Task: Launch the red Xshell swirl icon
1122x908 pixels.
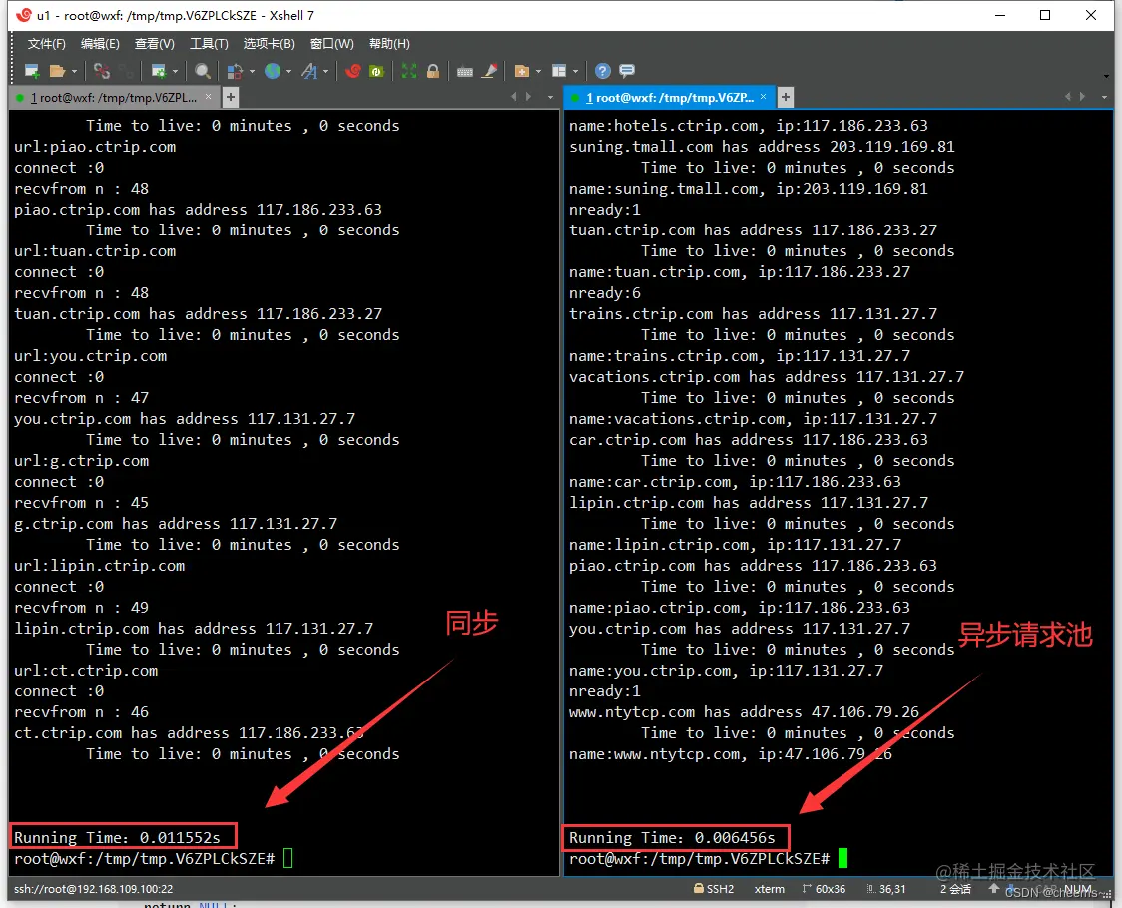Action: click(x=352, y=71)
